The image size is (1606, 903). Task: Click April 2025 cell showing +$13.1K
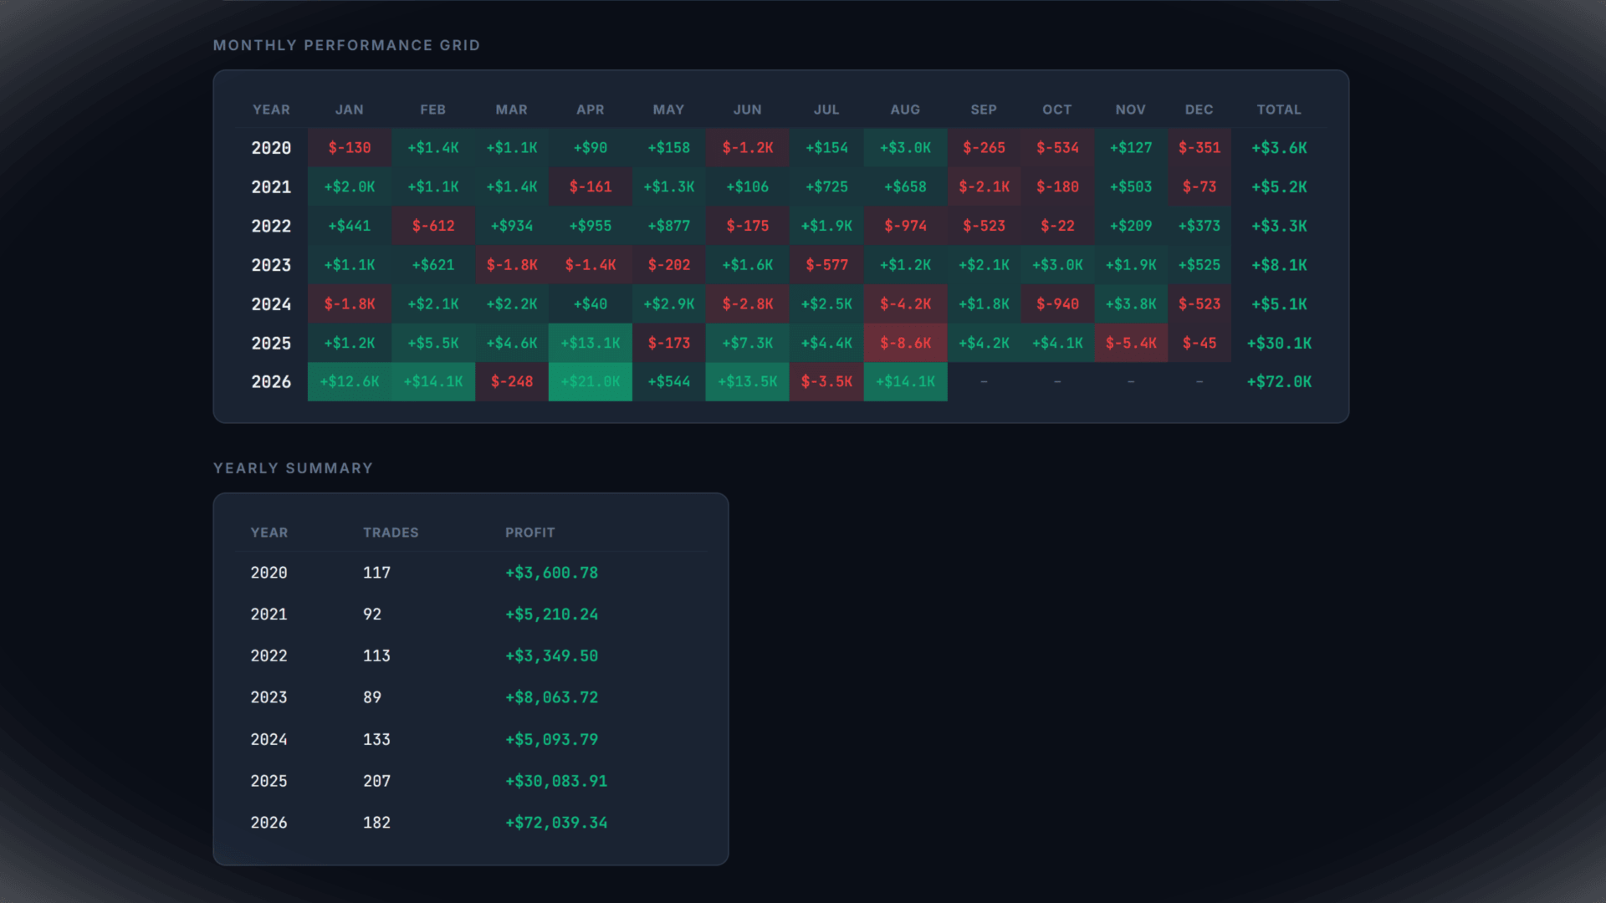coord(591,343)
